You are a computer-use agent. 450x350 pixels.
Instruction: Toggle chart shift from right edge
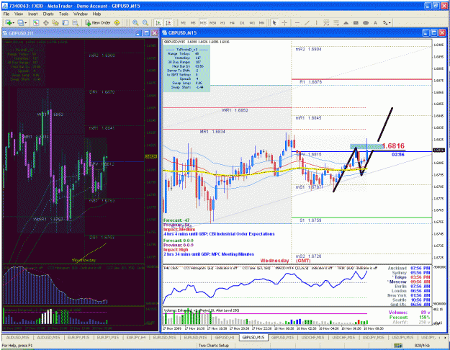pos(168,22)
